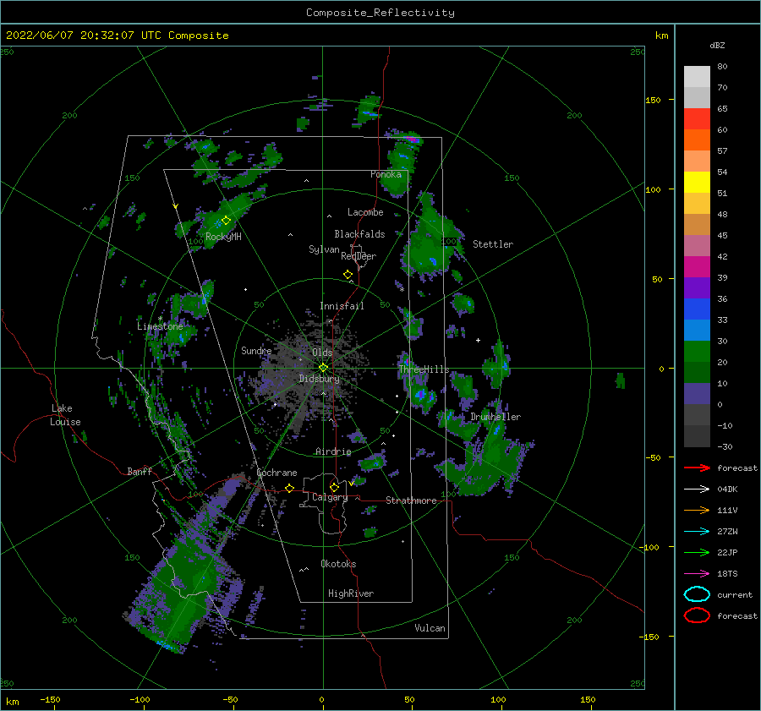Click the Drumheller label
Image resolution: width=761 pixels, height=711 pixels.
click(x=495, y=417)
